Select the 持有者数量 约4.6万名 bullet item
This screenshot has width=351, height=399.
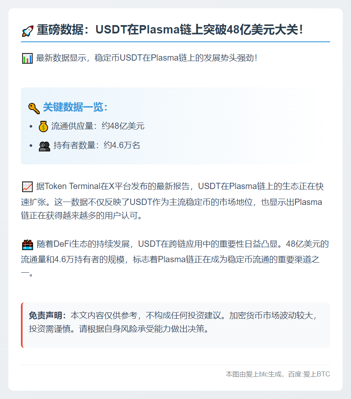[x=97, y=146]
